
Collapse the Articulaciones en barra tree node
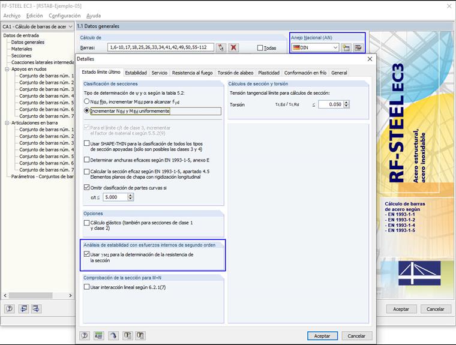(x=7, y=123)
